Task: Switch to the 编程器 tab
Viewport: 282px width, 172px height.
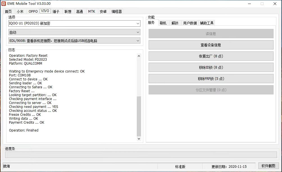Action: point(117,12)
